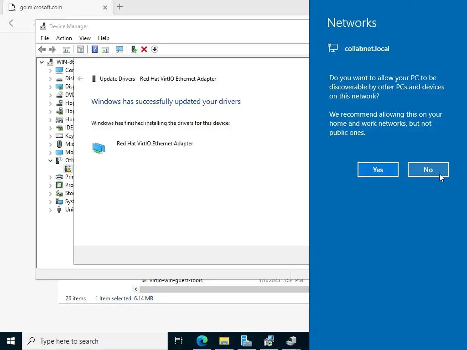The image size is (467, 350).
Task: Click the Mice category icon in tree
Action: pos(59,144)
